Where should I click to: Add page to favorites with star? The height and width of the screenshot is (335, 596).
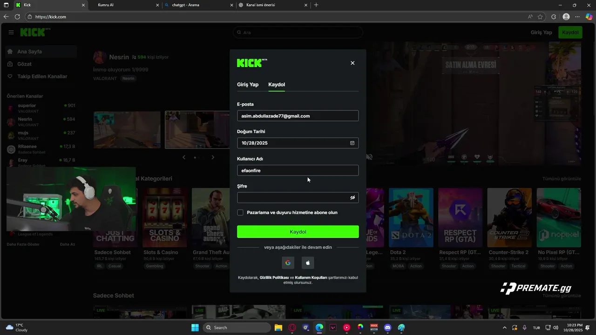pos(540,17)
